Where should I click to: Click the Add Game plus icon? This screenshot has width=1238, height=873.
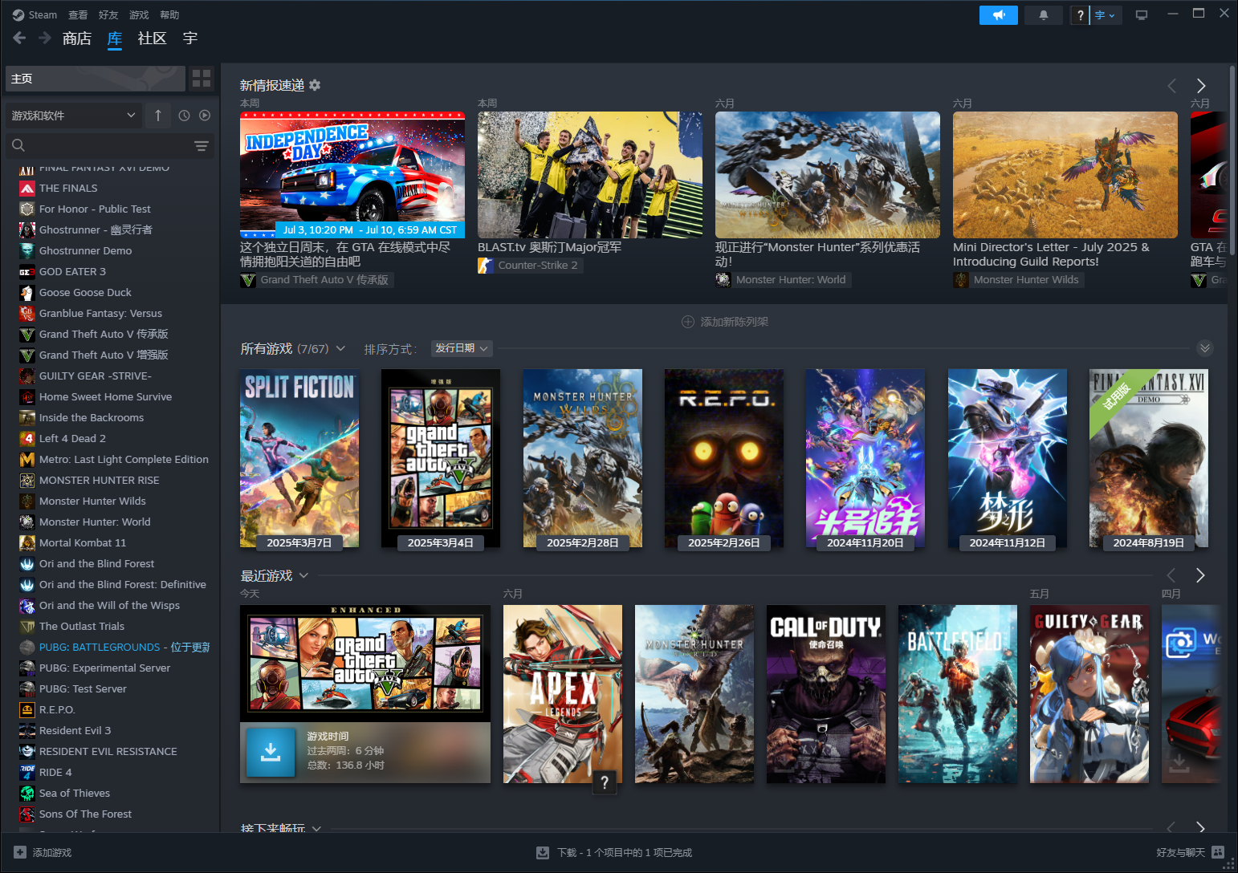(x=20, y=852)
